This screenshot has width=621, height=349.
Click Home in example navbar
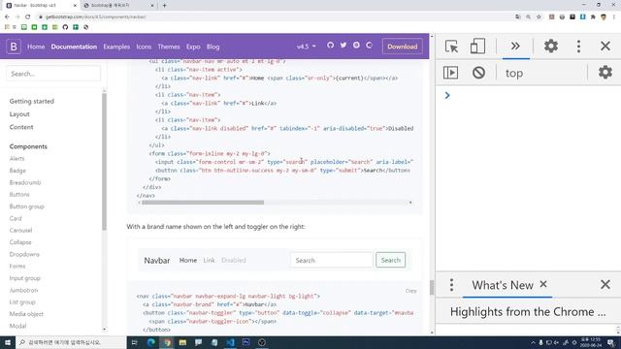point(188,261)
